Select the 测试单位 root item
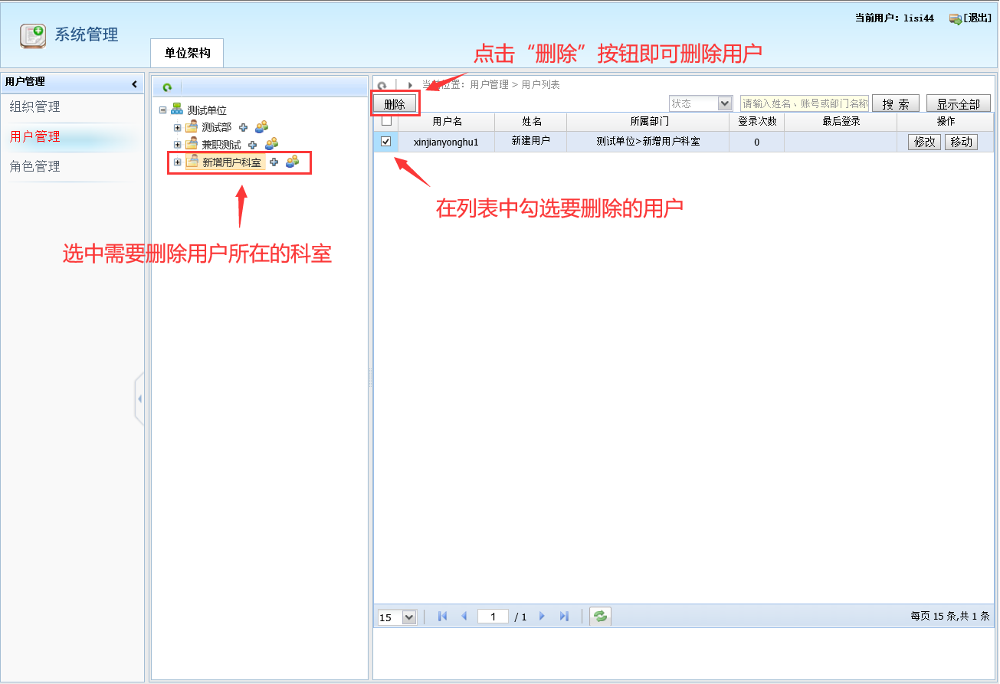The width and height of the screenshot is (1000, 684). coord(207,110)
